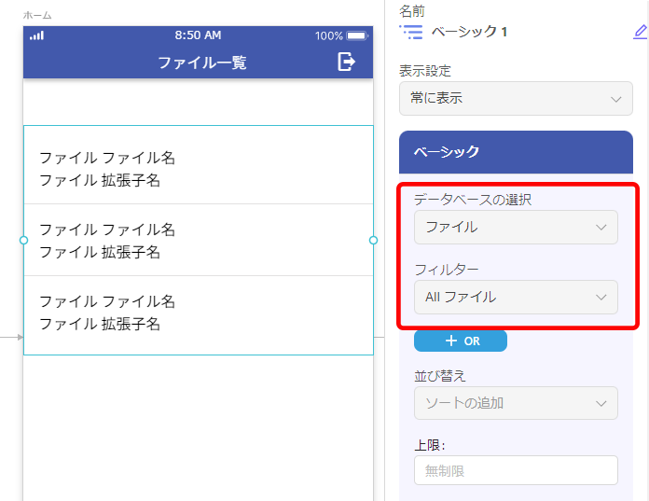
Task: Open the 表示設定 dropdown showing 常に表示
Action: click(x=516, y=99)
